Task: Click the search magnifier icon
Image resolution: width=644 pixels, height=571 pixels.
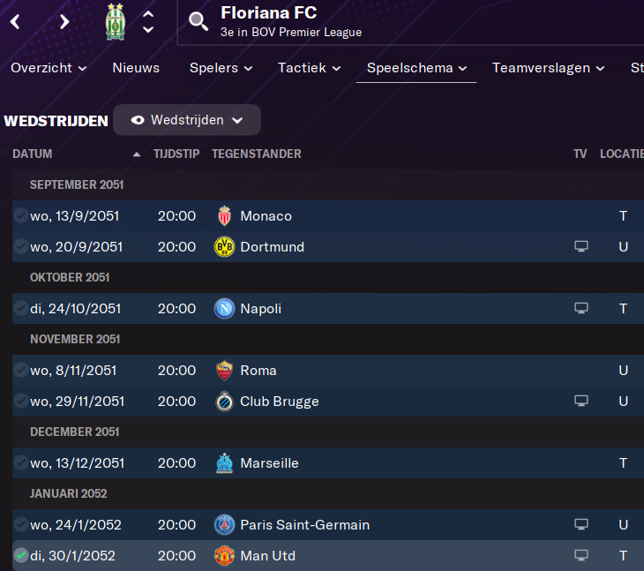Action: tap(198, 21)
